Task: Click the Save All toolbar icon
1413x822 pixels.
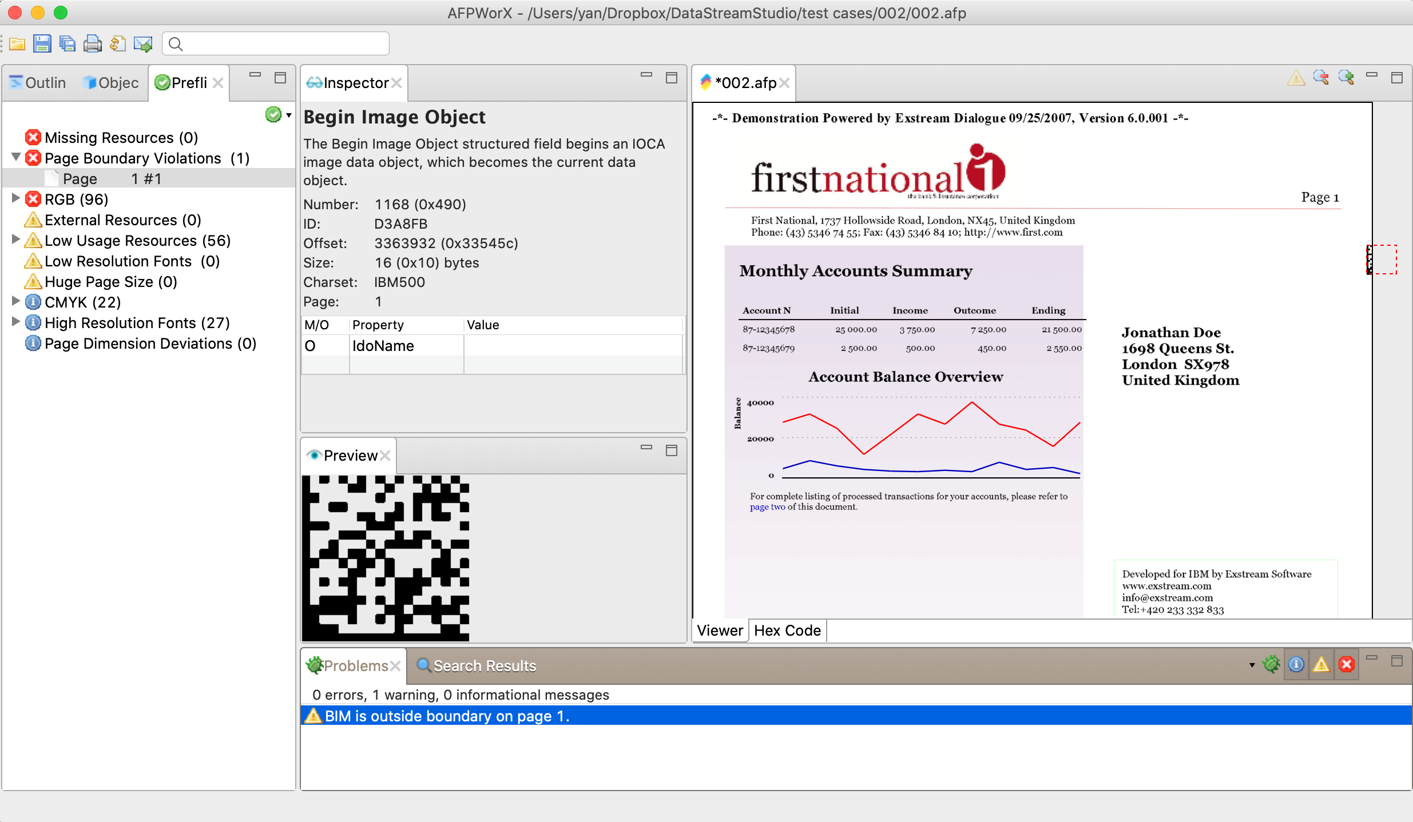Action: [x=68, y=44]
